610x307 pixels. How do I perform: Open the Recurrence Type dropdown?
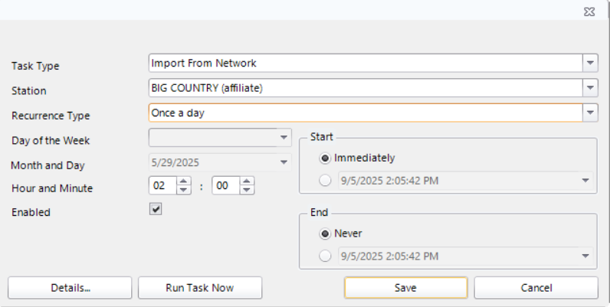[x=590, y=113]
